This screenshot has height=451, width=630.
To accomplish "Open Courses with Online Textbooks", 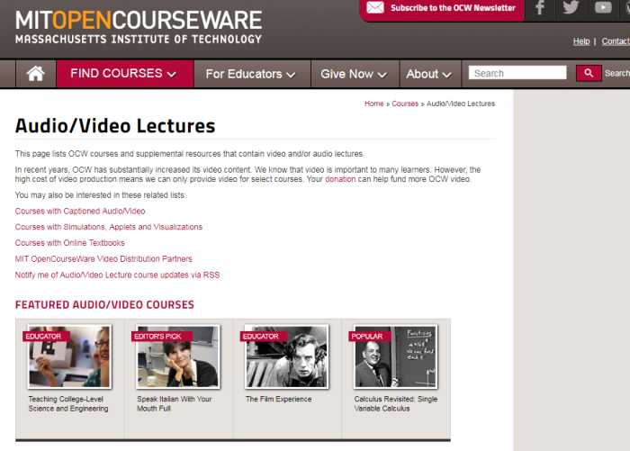I will [x=70, y=243].
